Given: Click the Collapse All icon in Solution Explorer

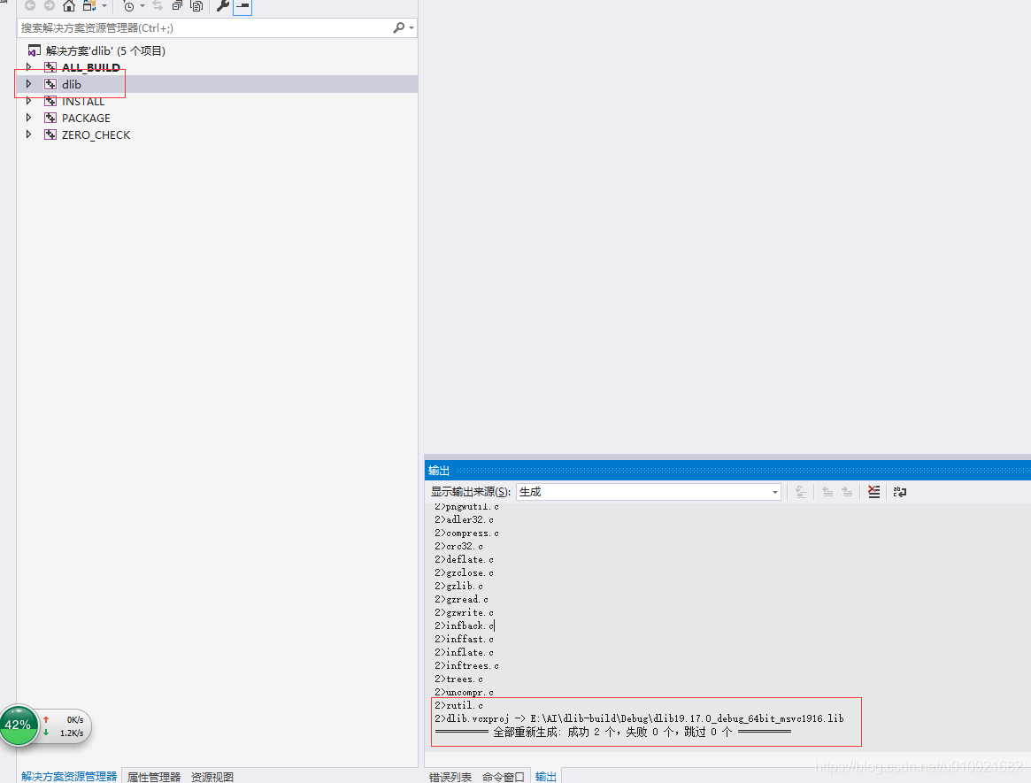Looking at the screenshot, I should pyautogui.click(x=177, y=6).
